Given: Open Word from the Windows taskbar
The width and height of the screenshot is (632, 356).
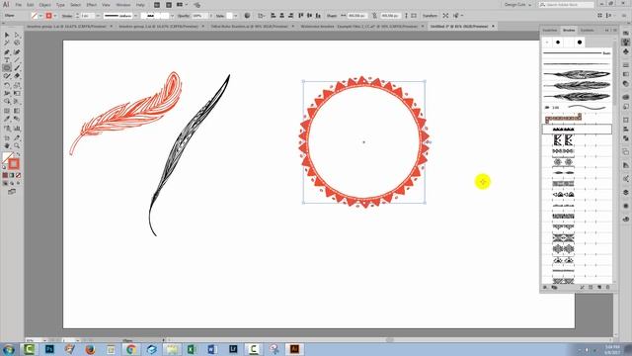Looking at the screenshot, I should 212,349.
